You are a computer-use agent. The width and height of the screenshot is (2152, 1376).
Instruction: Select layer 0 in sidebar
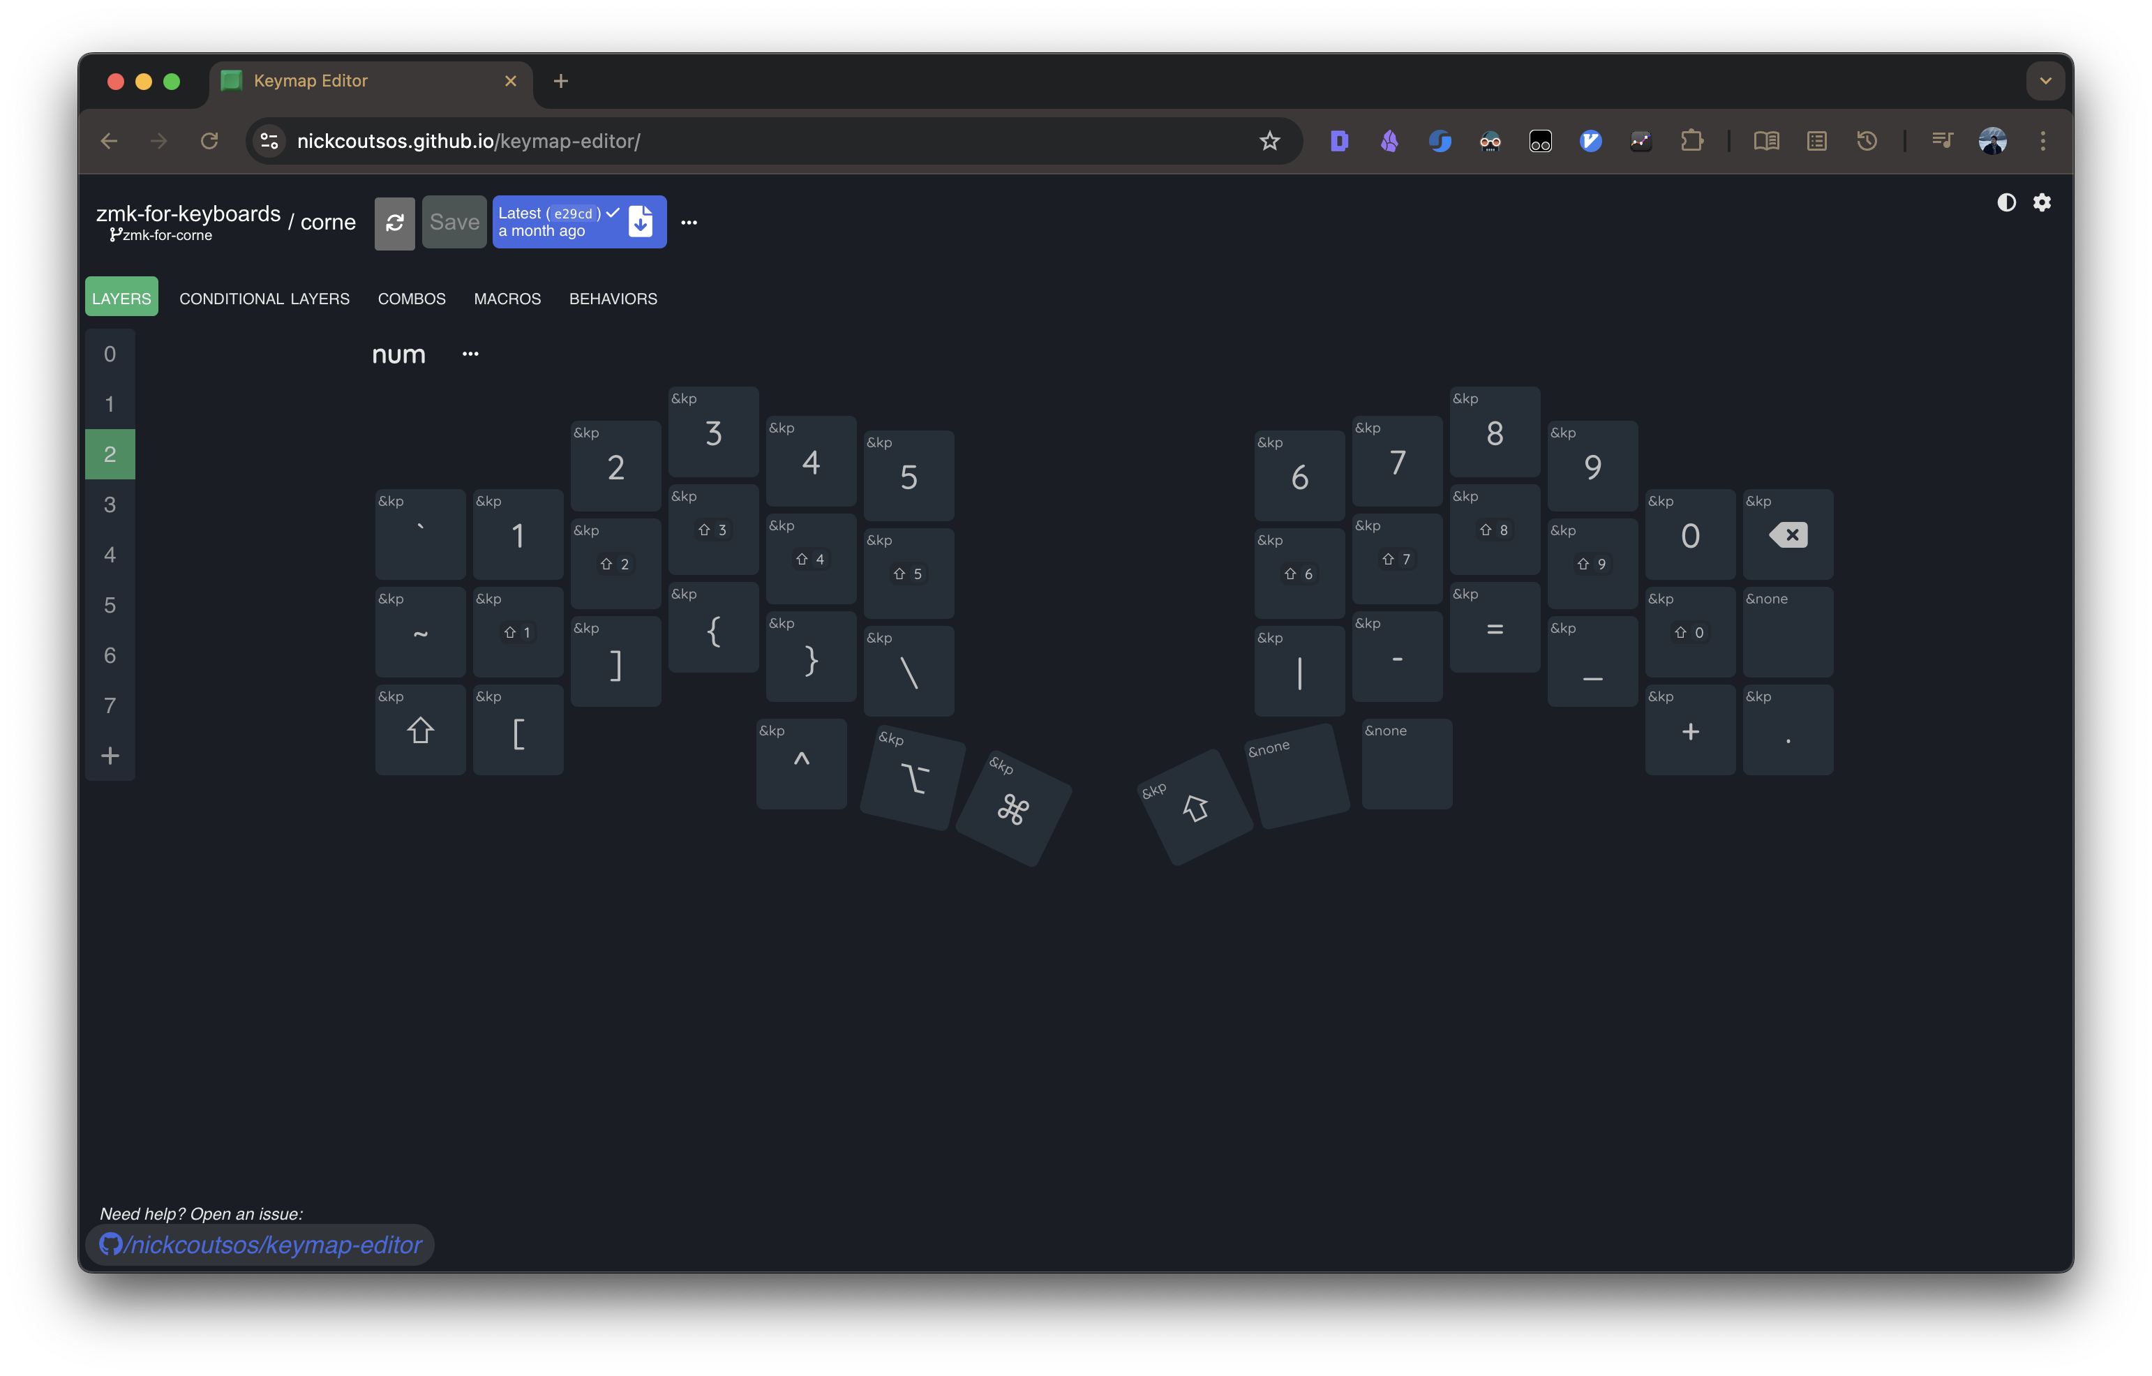tap(110, 354)
